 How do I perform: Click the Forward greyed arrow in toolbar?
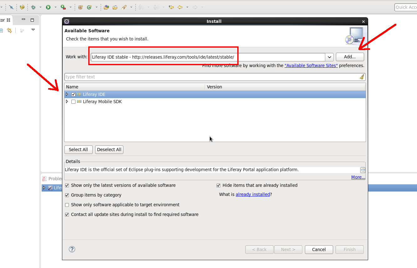tap(195, 7)
